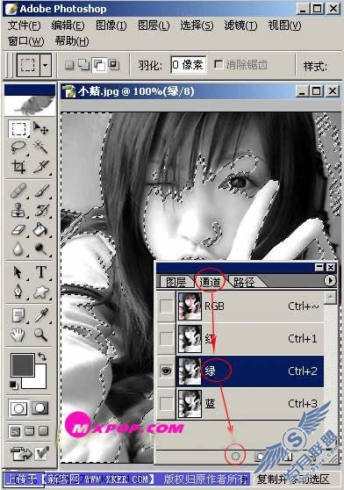Click Load channel as selection button
Screen dimensions: 344x490
tap(236, 457)
